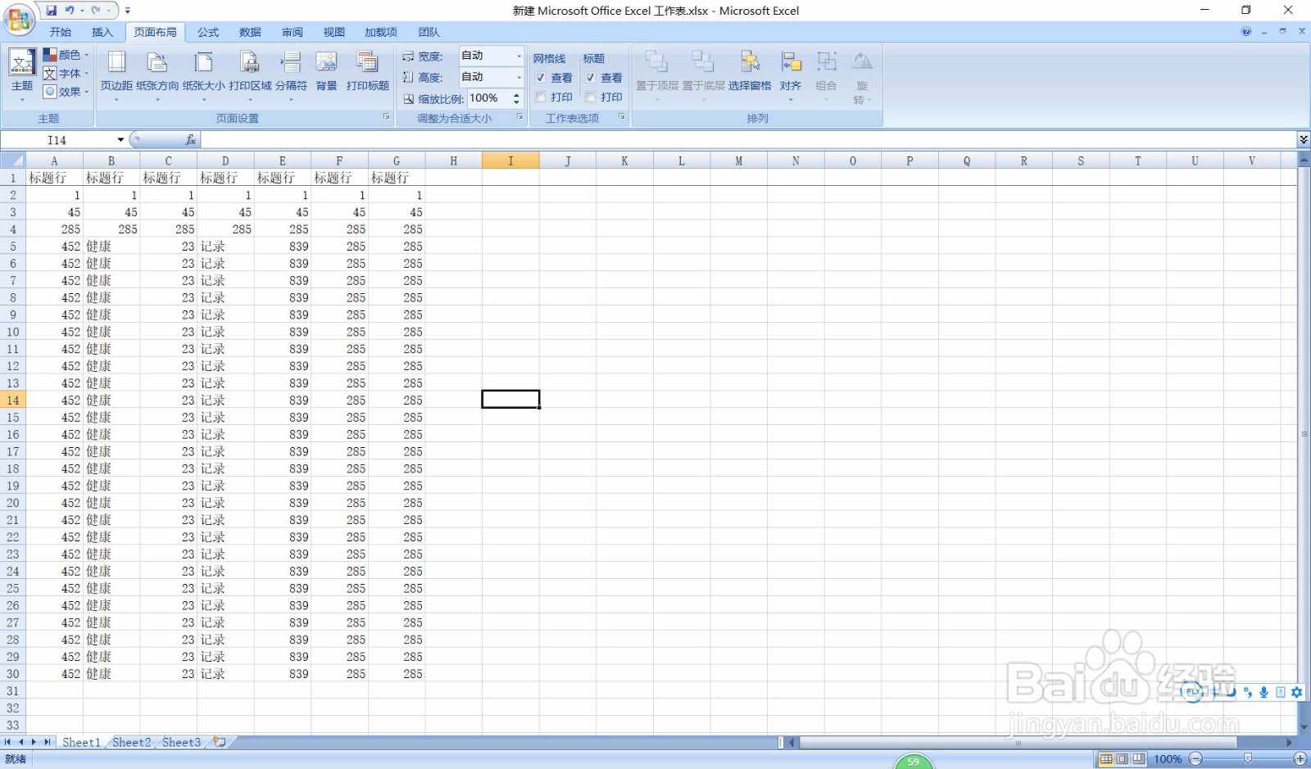
Task: Open Sheet Options (工作表选项) dialog launcher
Action: (x=621, y=117)
